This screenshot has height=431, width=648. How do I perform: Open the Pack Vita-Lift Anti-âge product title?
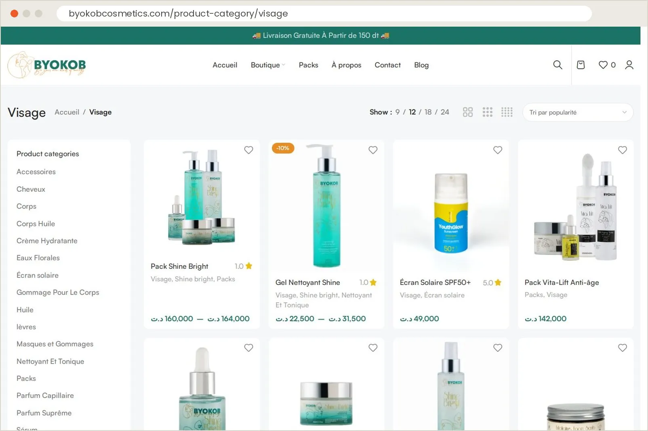[562, 282]
